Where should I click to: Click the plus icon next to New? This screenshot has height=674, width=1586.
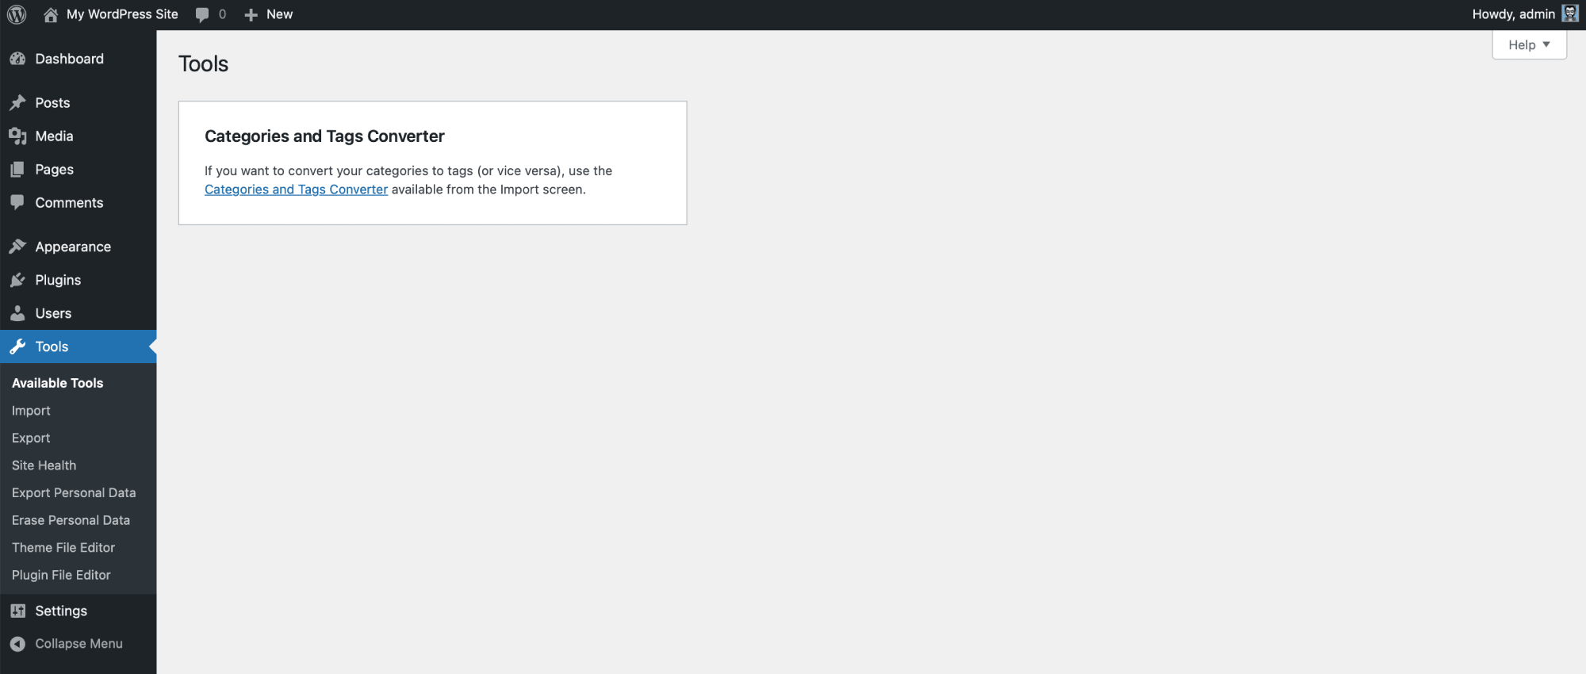(x=251, y=14)
